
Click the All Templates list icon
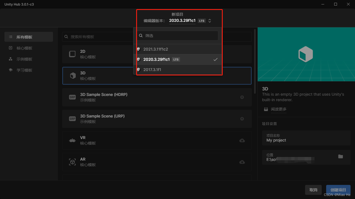pyautogui.click(x=11, y=37)
